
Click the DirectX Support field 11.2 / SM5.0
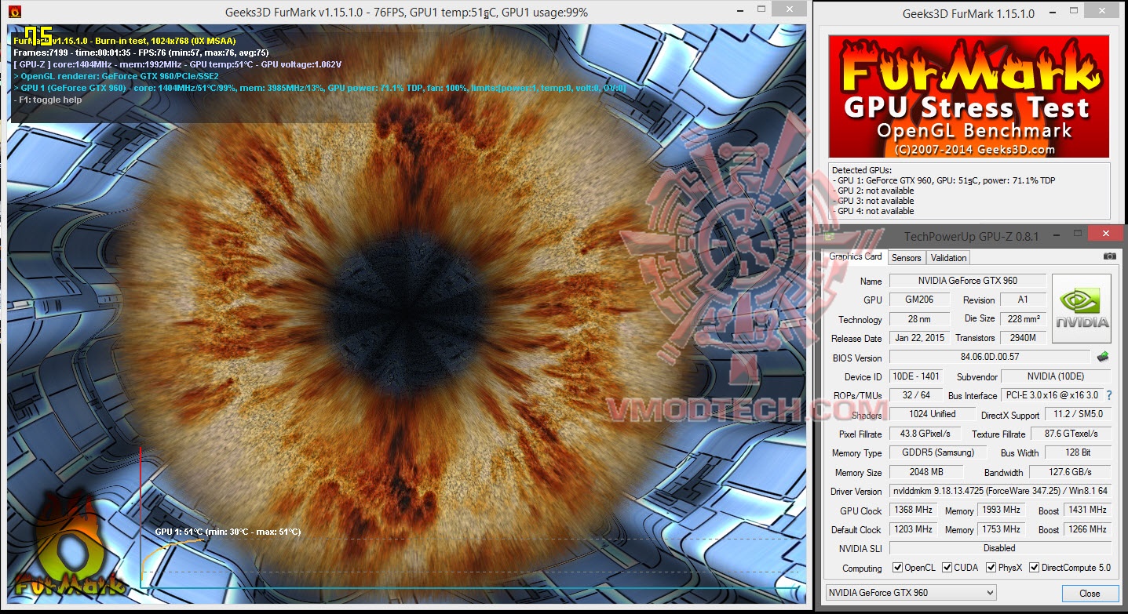pyautogui.click(x=1077, y=414)
